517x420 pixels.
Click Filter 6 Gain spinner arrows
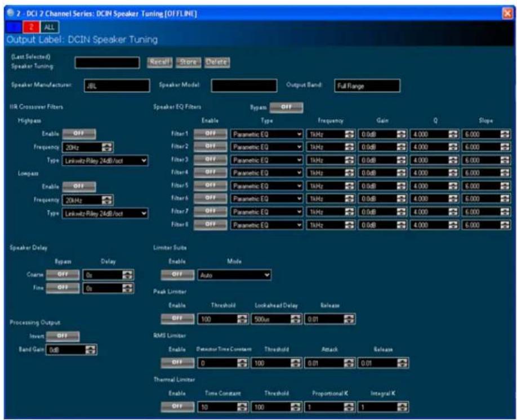click(402, 199)
